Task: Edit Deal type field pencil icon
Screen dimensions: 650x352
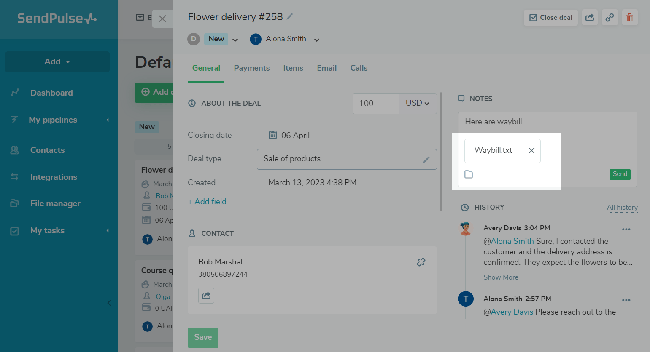Action: pos(426,159)
